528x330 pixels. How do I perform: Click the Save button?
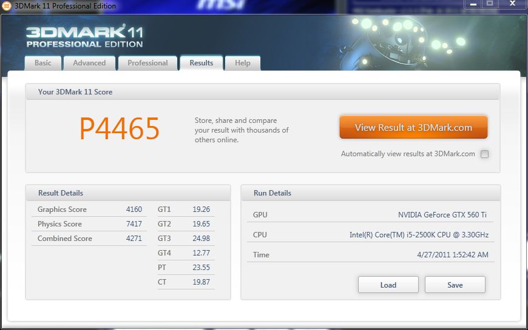(455, 285)
